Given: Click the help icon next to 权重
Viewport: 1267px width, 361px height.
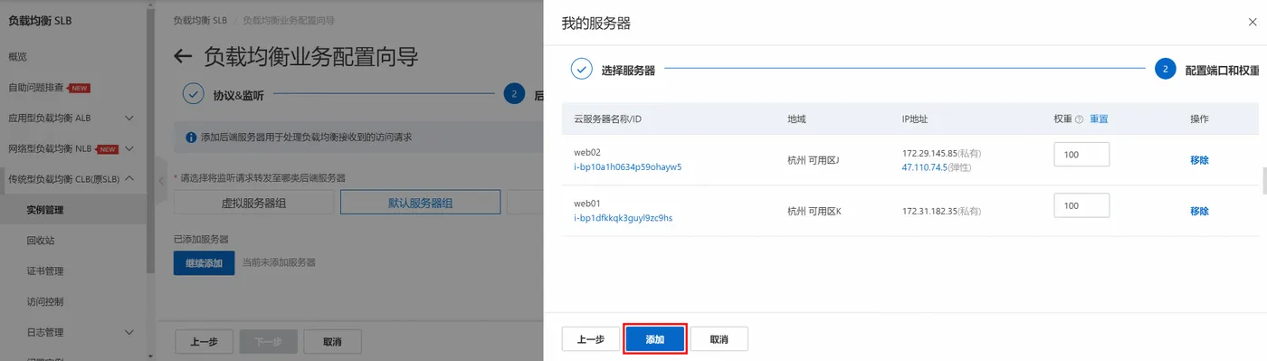Looking at the screenshot, I should [x=1079, y=119].
